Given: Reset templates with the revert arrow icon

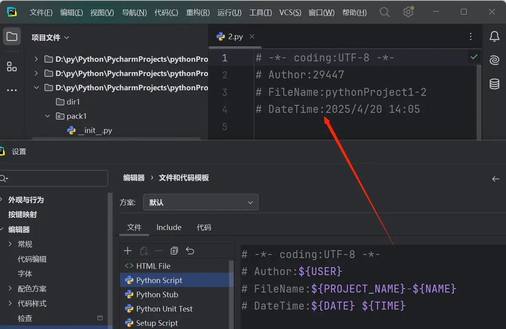Looking at the screenshot, I should click(x=190, y=251).
